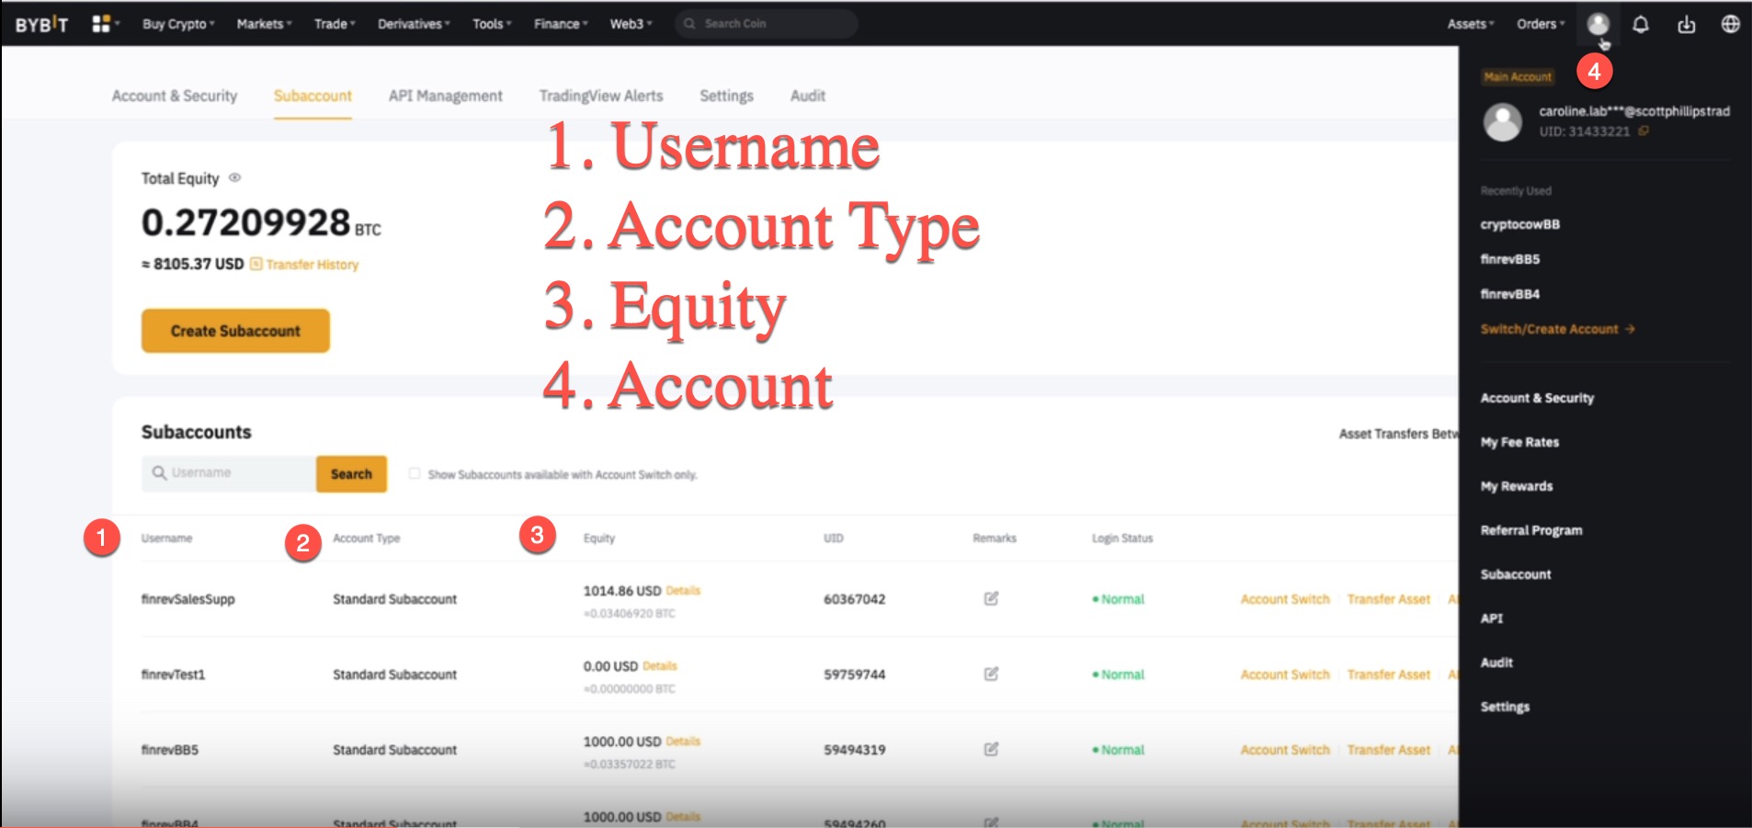Click UID 59759744 cell
1752x828 pixels.
[x=855, y=675]
